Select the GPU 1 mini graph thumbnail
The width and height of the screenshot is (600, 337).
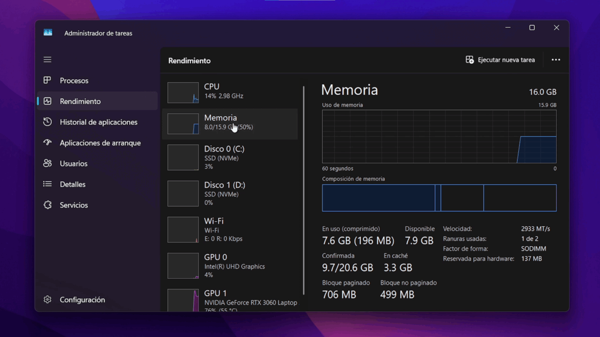point(183,300)
